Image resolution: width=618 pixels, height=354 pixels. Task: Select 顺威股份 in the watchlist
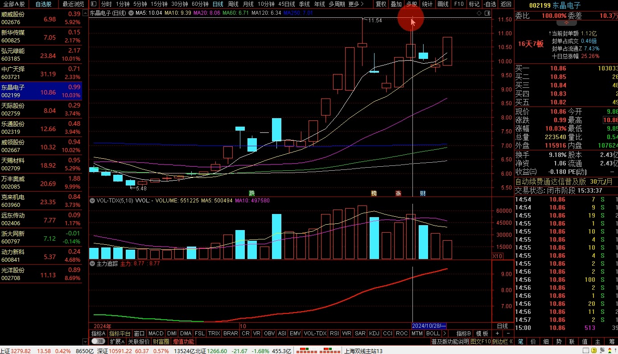[x=41, y=18]
